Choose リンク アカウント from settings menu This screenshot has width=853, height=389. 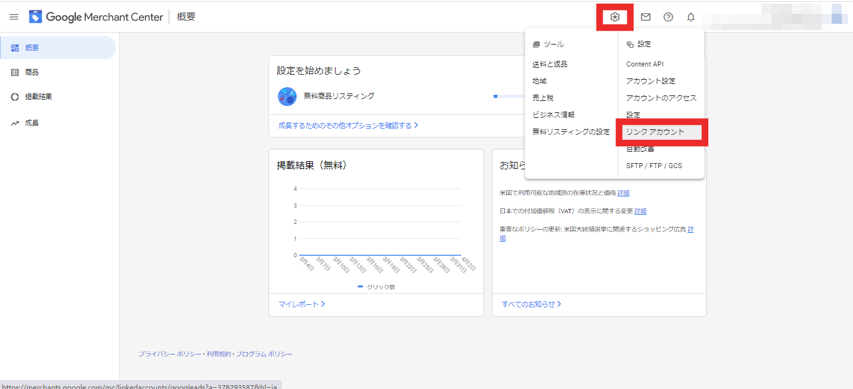click(x=655, y=132)
